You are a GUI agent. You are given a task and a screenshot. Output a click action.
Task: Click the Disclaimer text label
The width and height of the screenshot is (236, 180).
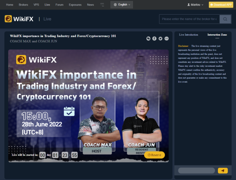[184, 46]
